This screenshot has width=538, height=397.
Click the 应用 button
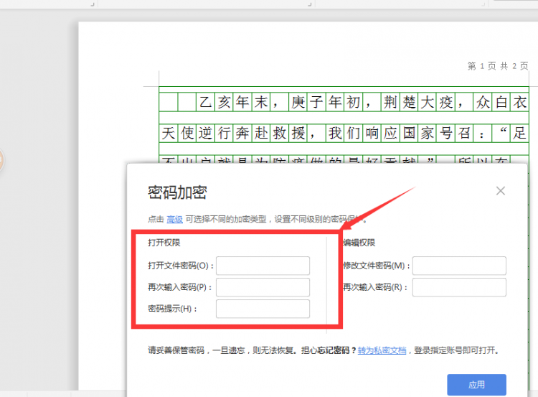476,385
